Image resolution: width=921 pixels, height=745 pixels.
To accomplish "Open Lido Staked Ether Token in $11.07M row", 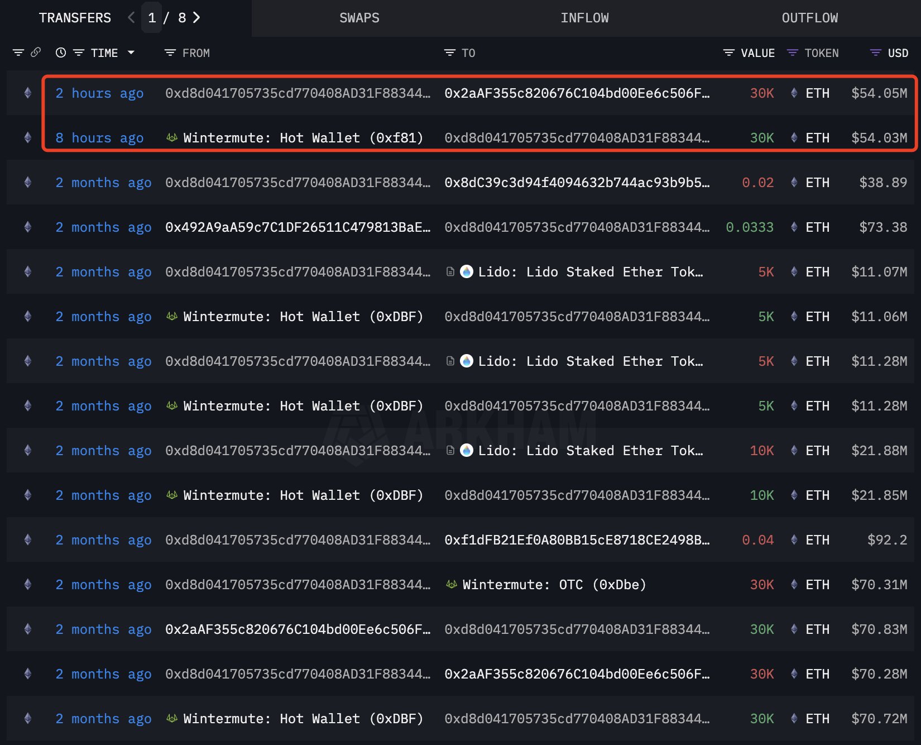I will [x=591, y=272].
